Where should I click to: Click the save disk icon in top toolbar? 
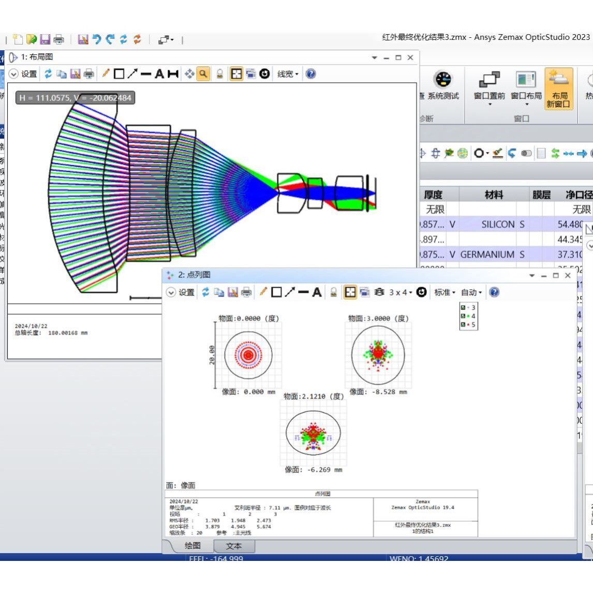46,39
